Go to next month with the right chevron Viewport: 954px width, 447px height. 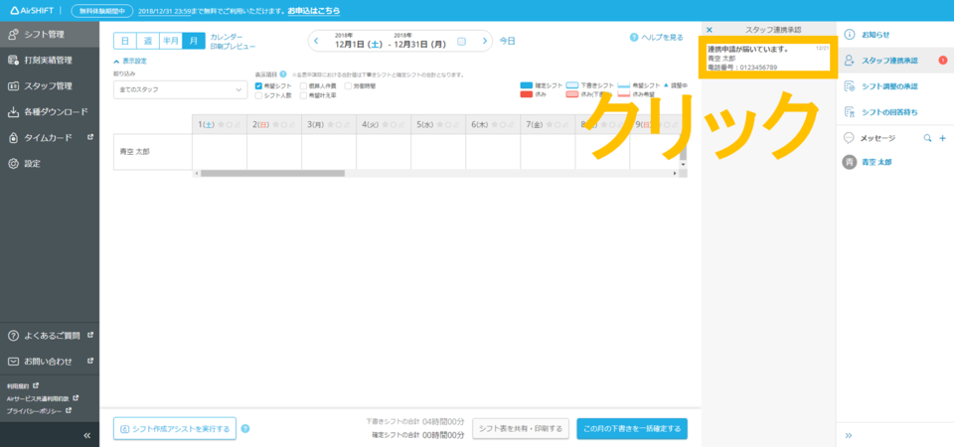pyautogui.click(x=485, y=41)
